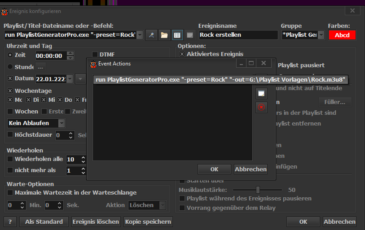The height and width of the screenshot is (230, 365).
Task: Enable the DTMF checkbox
Action: click(x=95, y=54)
